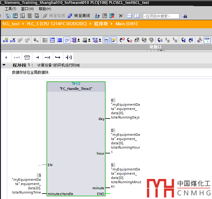The height and width of the screenshot is (199, 212).
Task: Toggle monitoring glasses icon on/off
Action: 207,40
